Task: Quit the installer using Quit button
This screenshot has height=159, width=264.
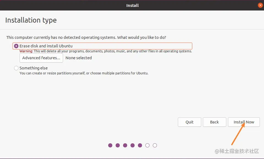Action: tap(189, 122)
